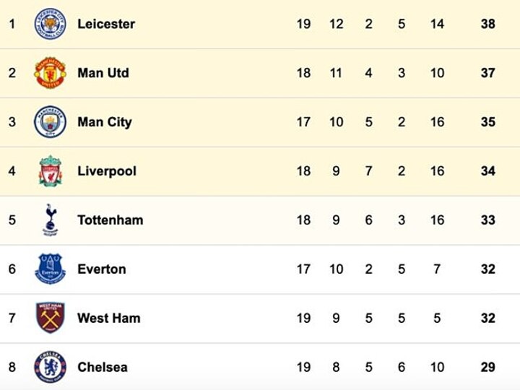Click the Tottenham cockerel crest
This screenshot has height=390, width=520.
tap(50, 220)
